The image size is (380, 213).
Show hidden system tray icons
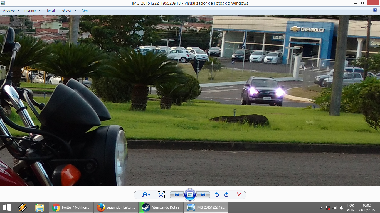321,208
